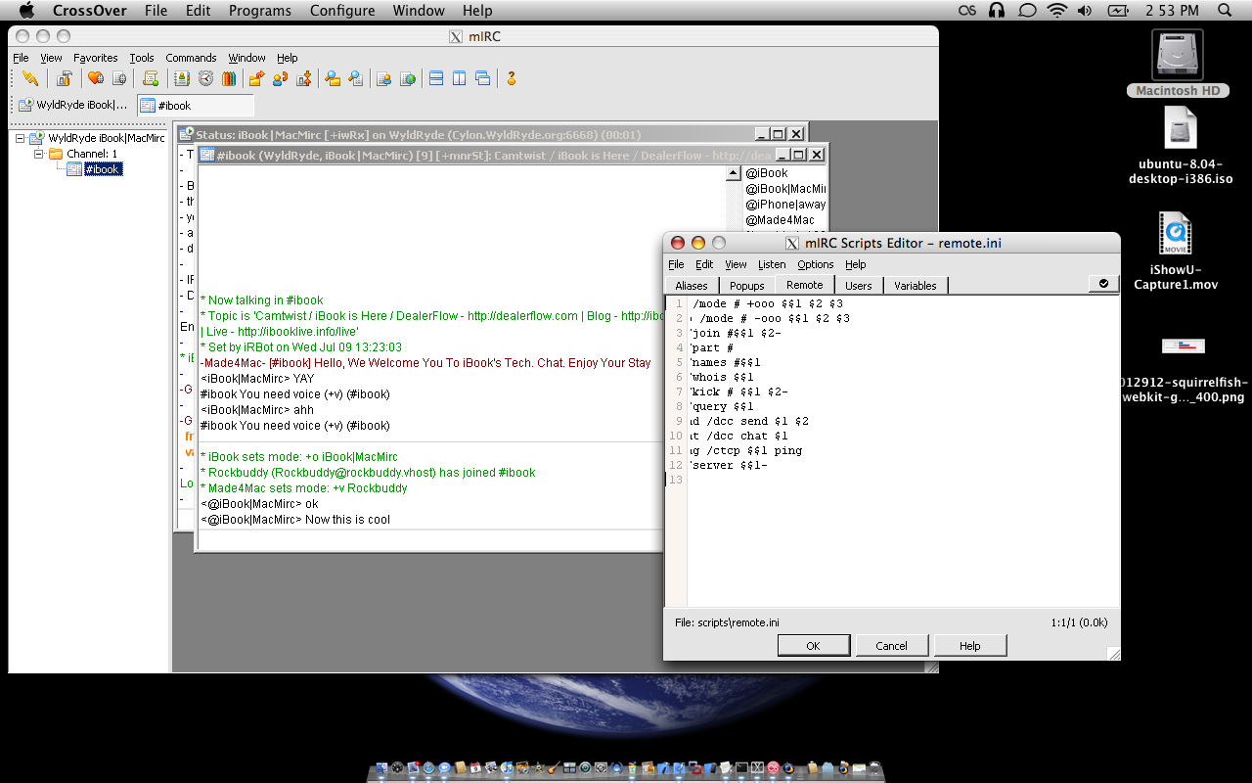This screenshot has height=783, width=1252.
Task: Cascade windows using toolbar icon
Action: (482, 78)
